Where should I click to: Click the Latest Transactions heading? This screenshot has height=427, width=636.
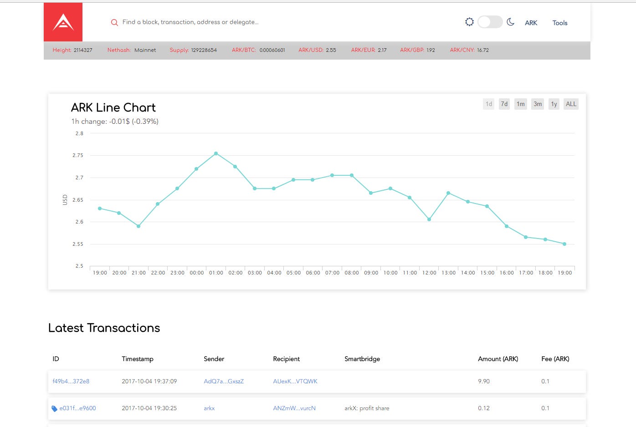pyautogui.click(x=104, y=328)
